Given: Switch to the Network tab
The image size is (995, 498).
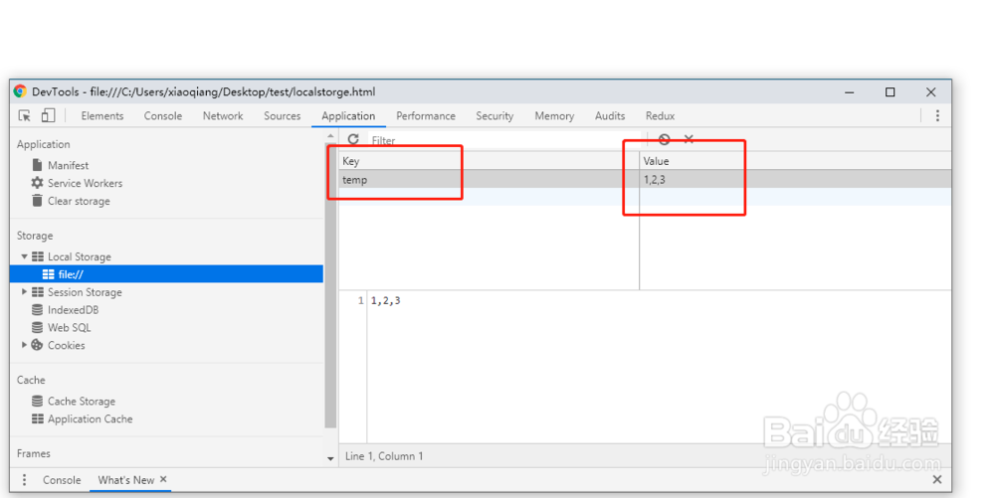Looking at the screenshot, I should click(223, 116).
